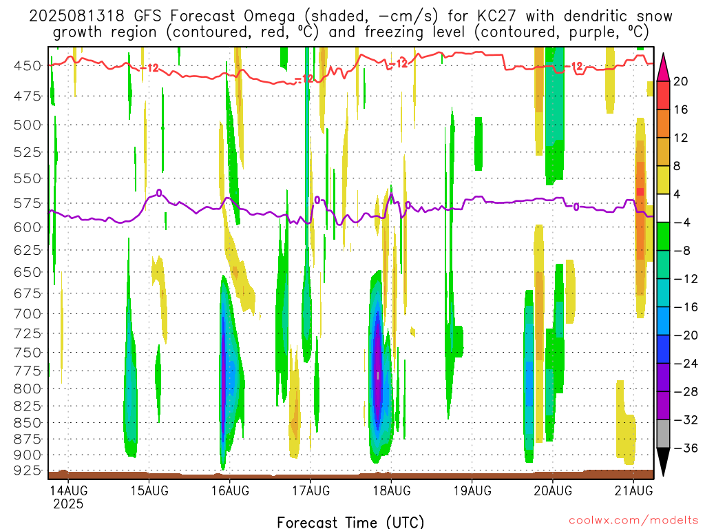Click the 17AUG date label
This screenshot has height=529, width=705.
(311, 490)
